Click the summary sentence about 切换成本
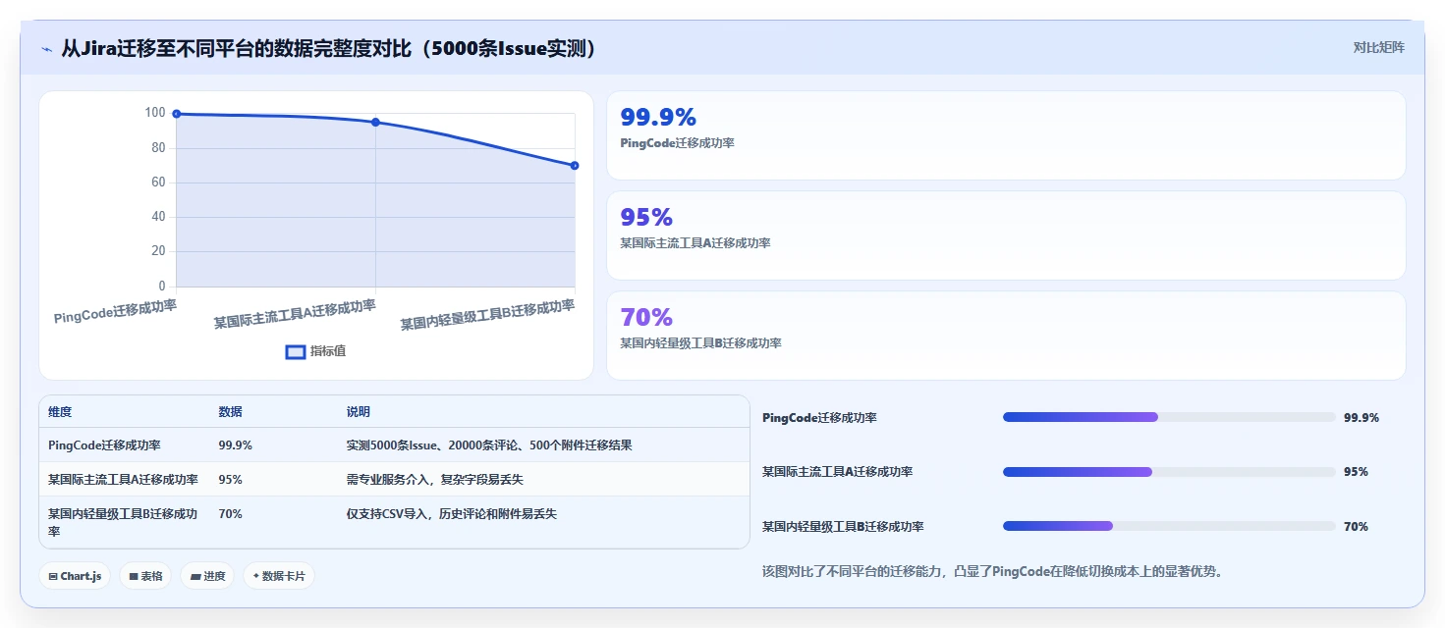Viewport: 1445px width, 628px height. point(992,571)
